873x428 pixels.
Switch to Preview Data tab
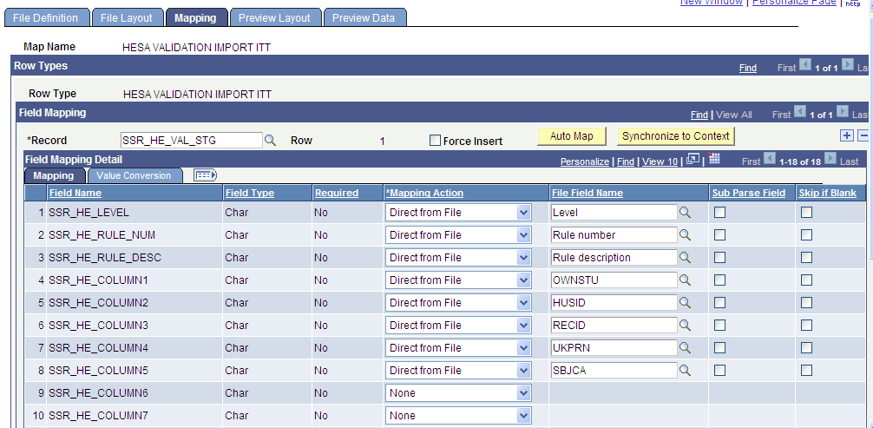(x=364, y=18)
